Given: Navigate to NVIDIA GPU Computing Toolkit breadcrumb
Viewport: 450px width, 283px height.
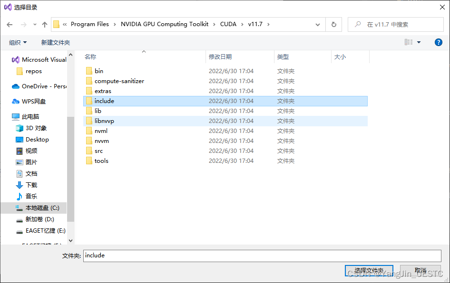Looking at the screenshot, I should 165,24.
